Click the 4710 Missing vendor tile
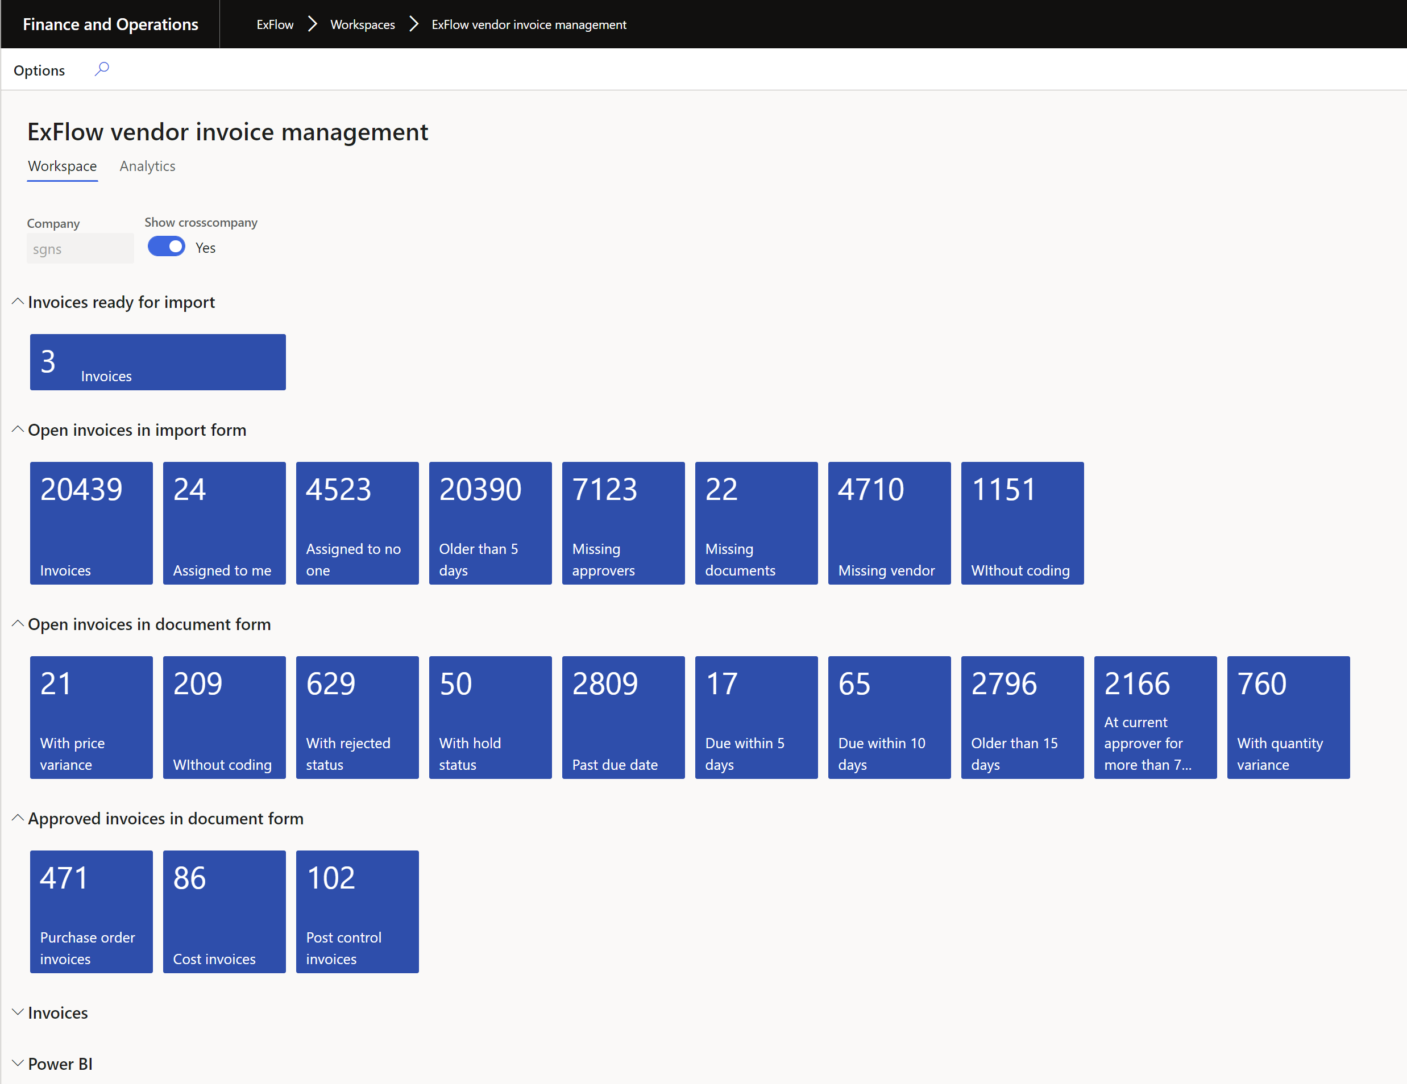 (x=887, y=523)
